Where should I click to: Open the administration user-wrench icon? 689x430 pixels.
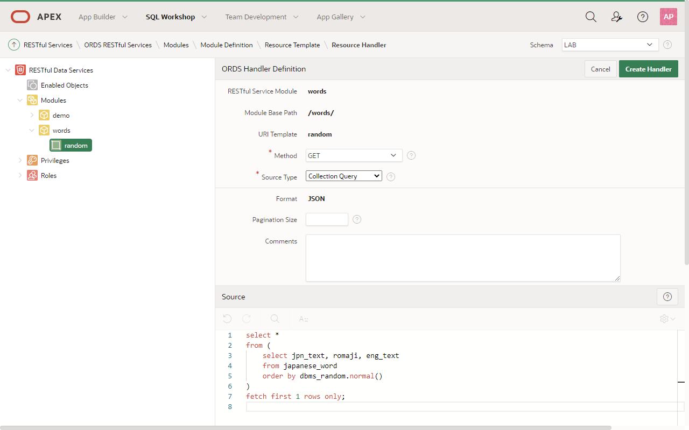tap(617, 17)
